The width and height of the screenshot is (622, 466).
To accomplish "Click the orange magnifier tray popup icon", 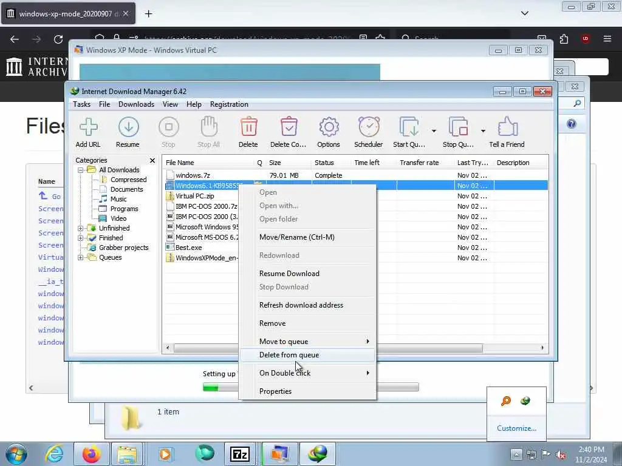I will coord(506,401).
